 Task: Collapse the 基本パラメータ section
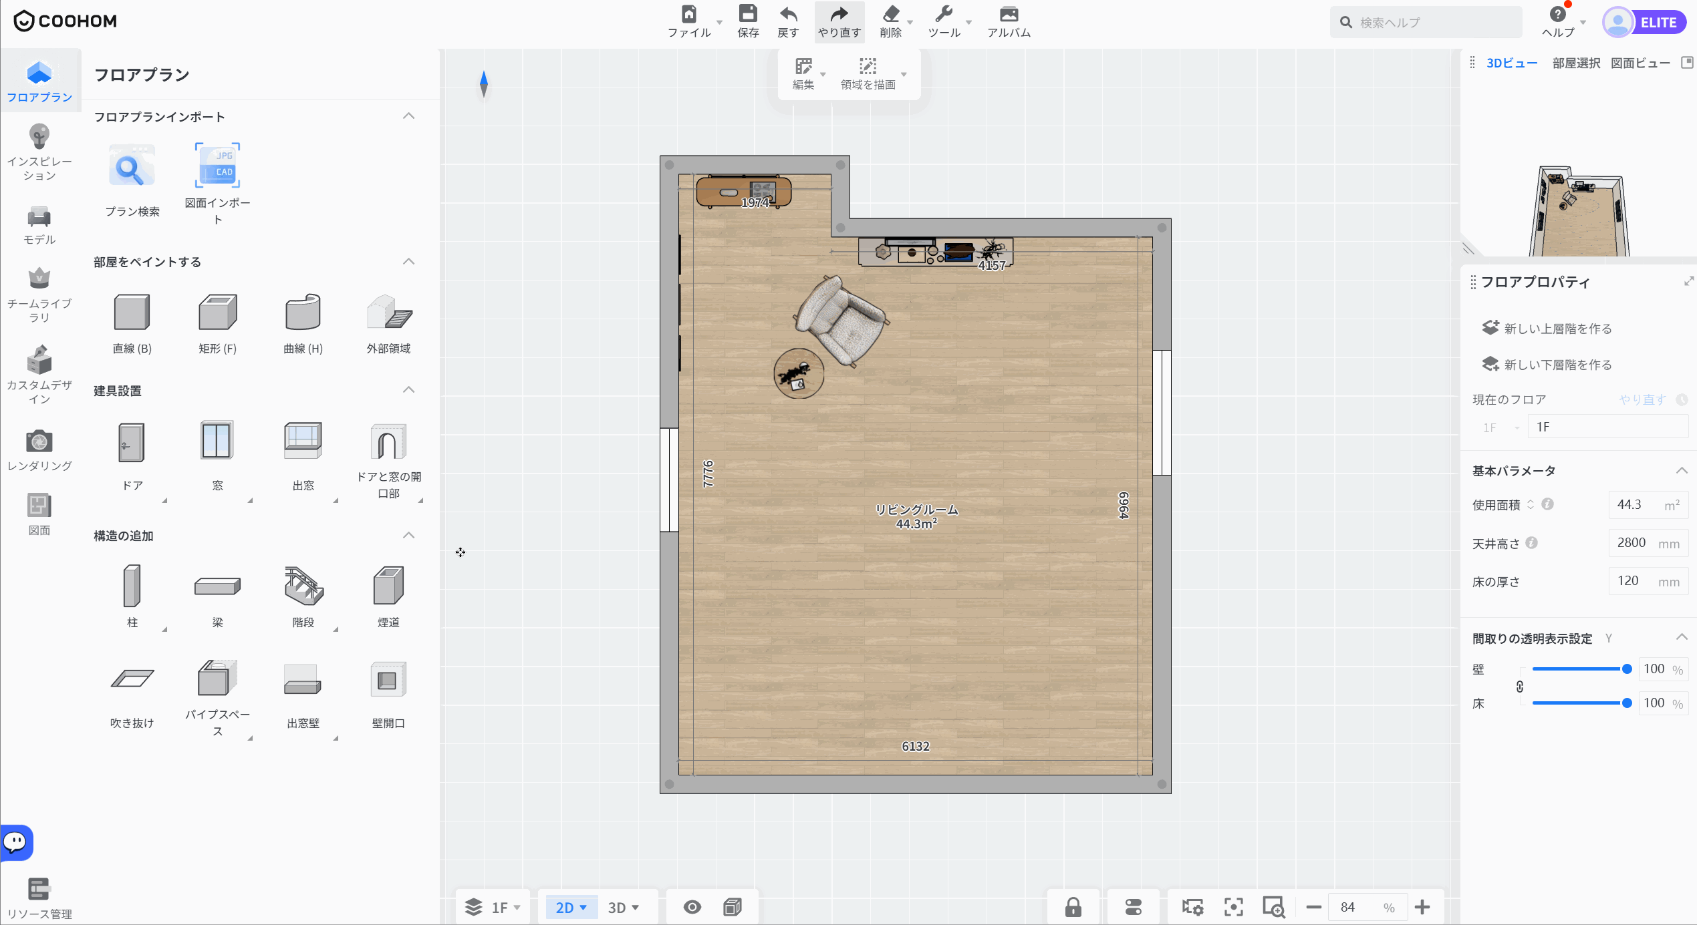coord(1682,471)
